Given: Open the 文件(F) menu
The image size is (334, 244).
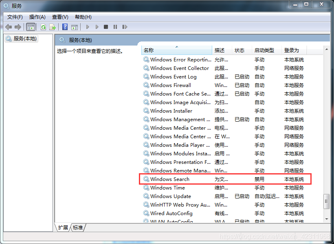Looking at the screenshot, I should 15,17.
